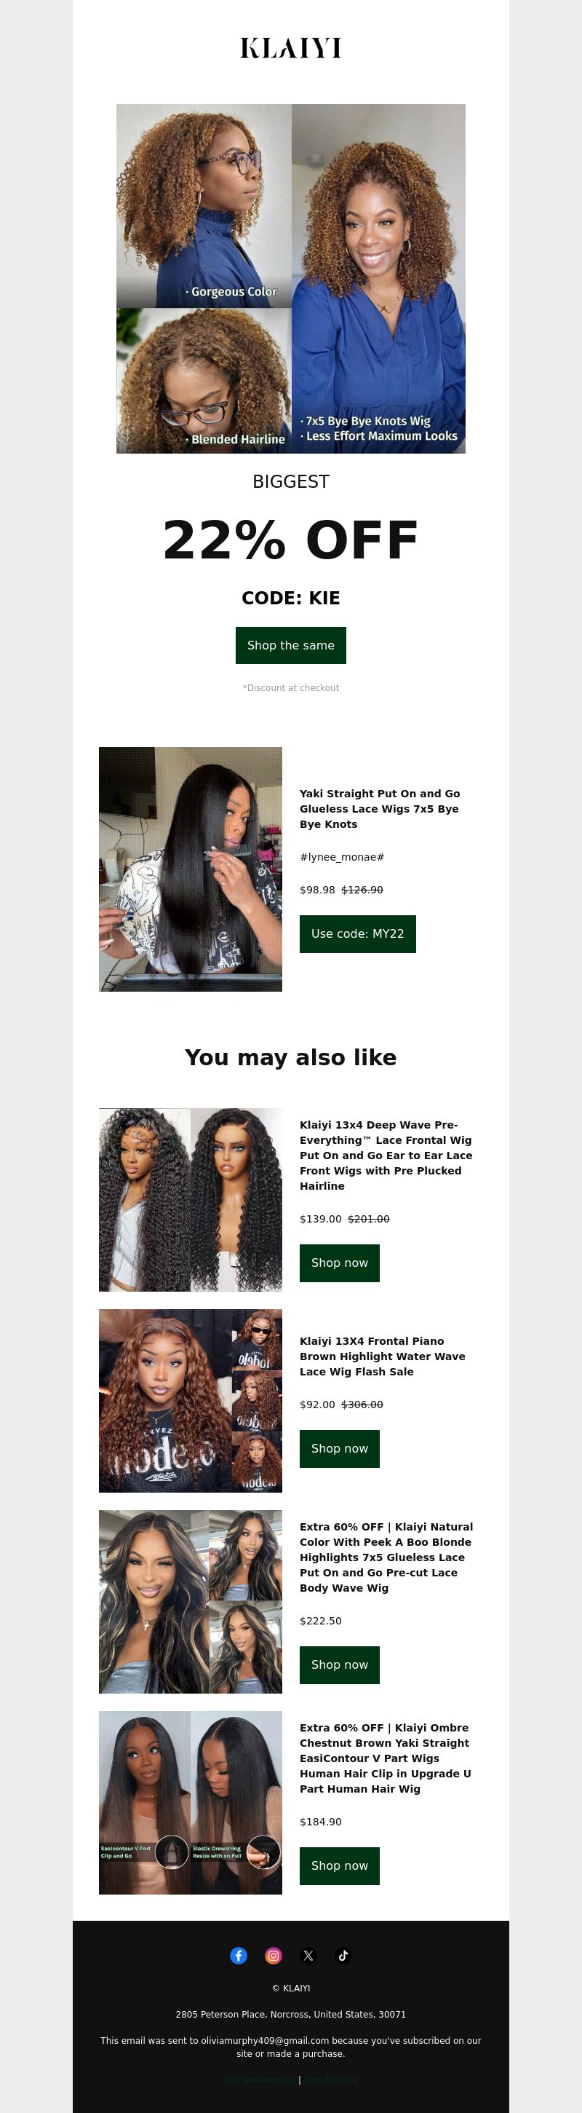Open the Instagram icon in footer

click(x=274, y=1956)
